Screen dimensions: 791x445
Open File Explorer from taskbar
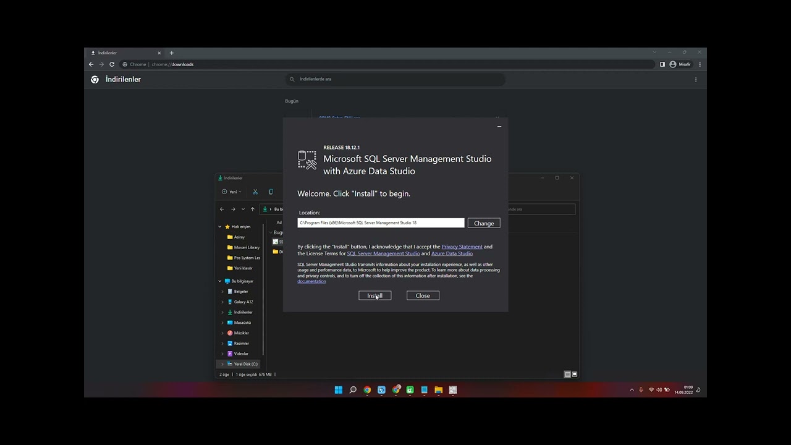pos(438,390)
